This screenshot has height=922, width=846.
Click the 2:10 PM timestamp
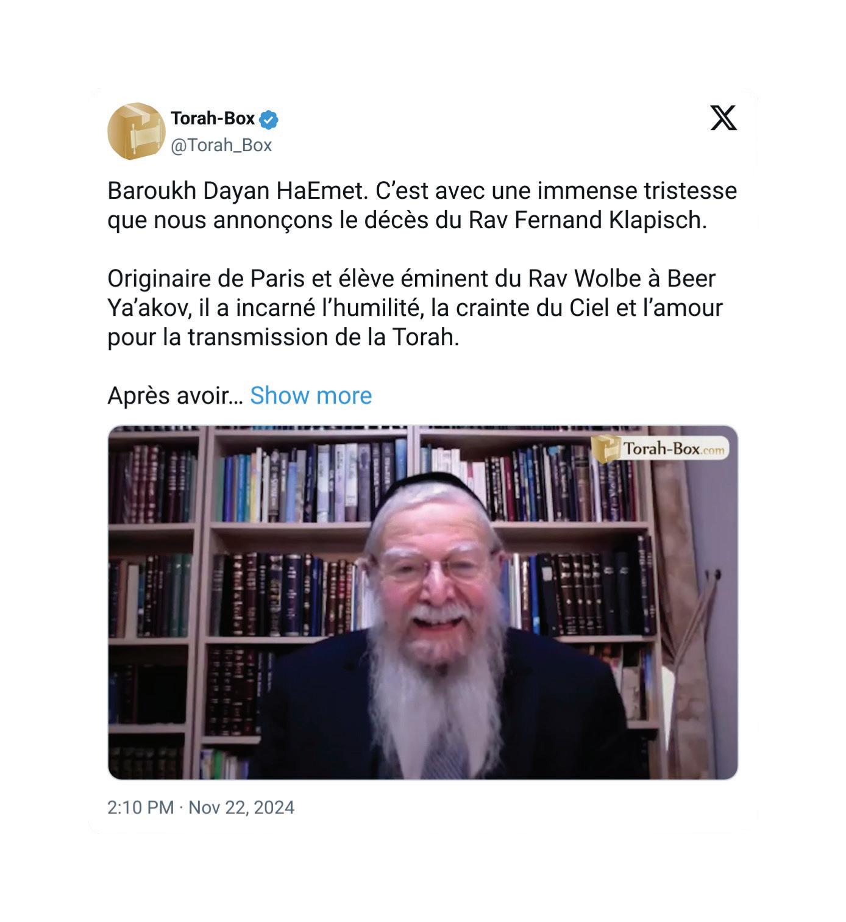pyautogui.click(x=141, y=808)
